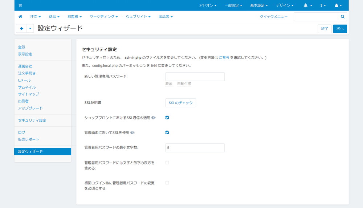Focus the 新しい管理者用パスワード field
The width and height of the screenshot is (363, 208).
pyautogui.click(x=195, y=77)
